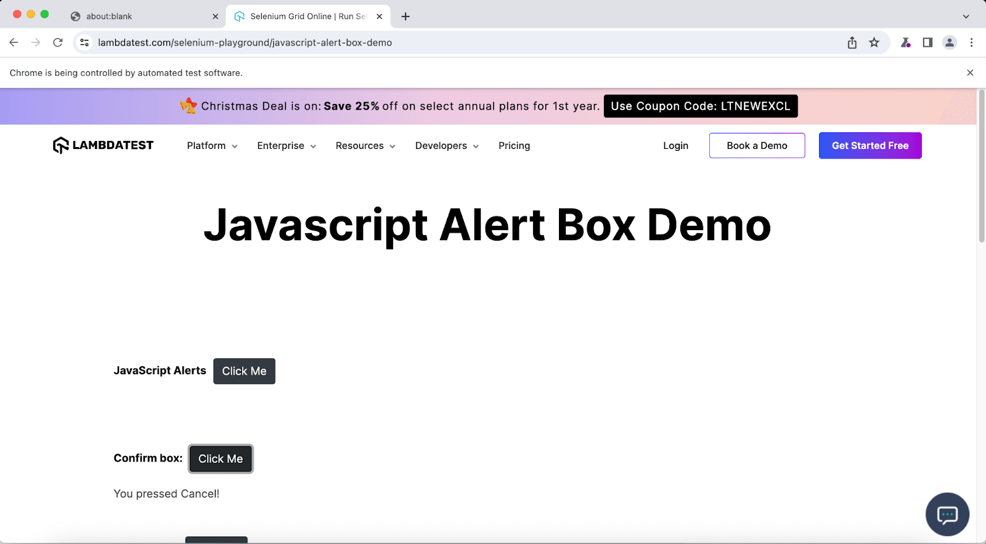Toggle the side panel icon
This screenshot has width=986, height=544.
(927, 42)
